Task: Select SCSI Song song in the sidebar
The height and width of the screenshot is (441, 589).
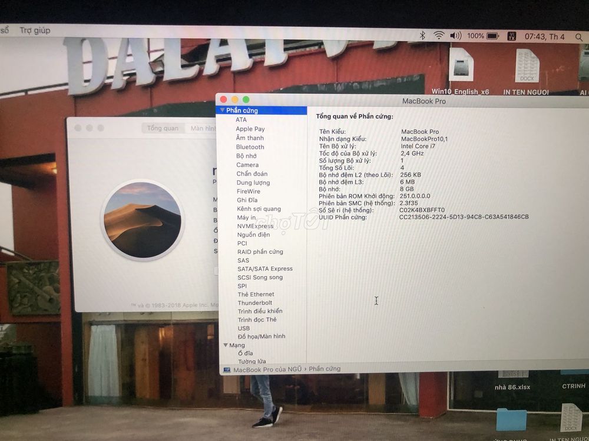Action: 260,278
